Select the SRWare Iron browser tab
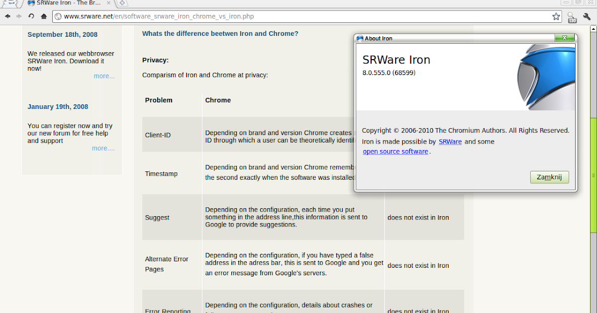 tap(69, 3)
